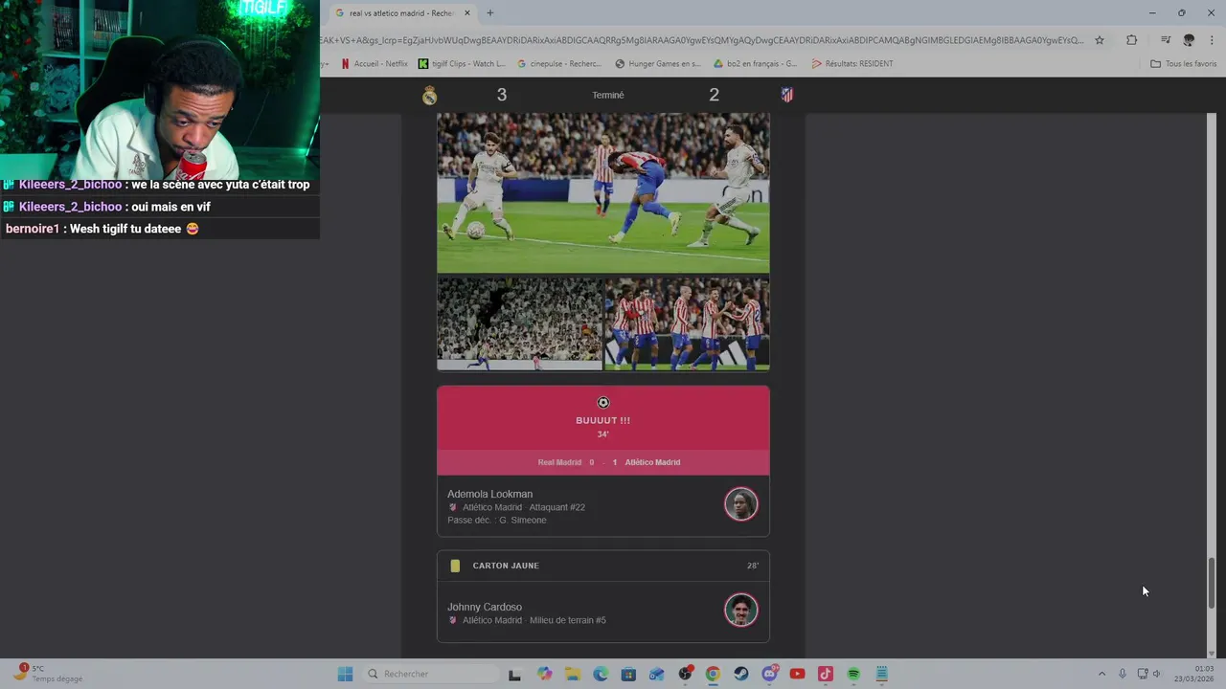The image size is (1226, 689).
Task: Open the bo2 en français bookmark
Action: [x=756, y=63]
